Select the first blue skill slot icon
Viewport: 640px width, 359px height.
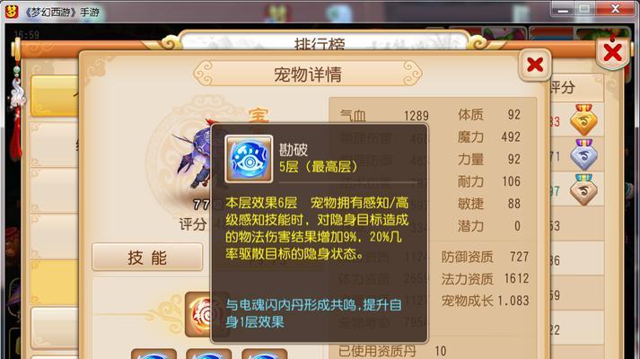coord(153,354)
